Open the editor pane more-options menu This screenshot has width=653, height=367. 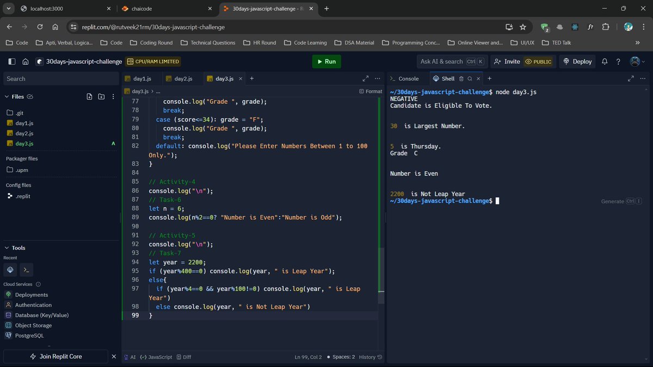coord(378,78)
